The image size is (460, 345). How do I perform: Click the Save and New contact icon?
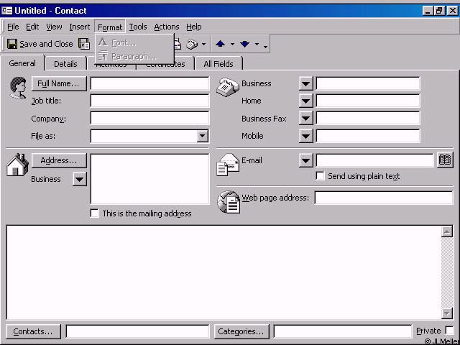point(84,44)
